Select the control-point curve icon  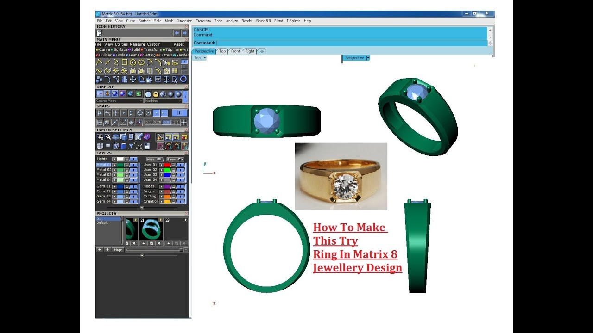click(100, 71)
